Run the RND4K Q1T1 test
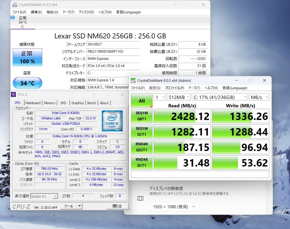This screenshot has height=229, width=290. click(x=142, y=162)
